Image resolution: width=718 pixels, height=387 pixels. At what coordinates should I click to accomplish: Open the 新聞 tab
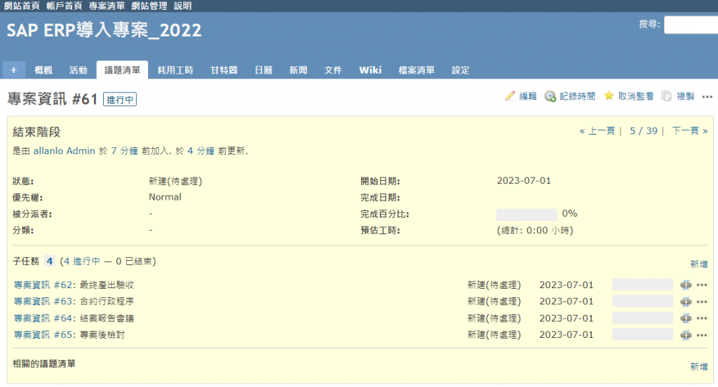pyautogui.click(x=298, y=70)
